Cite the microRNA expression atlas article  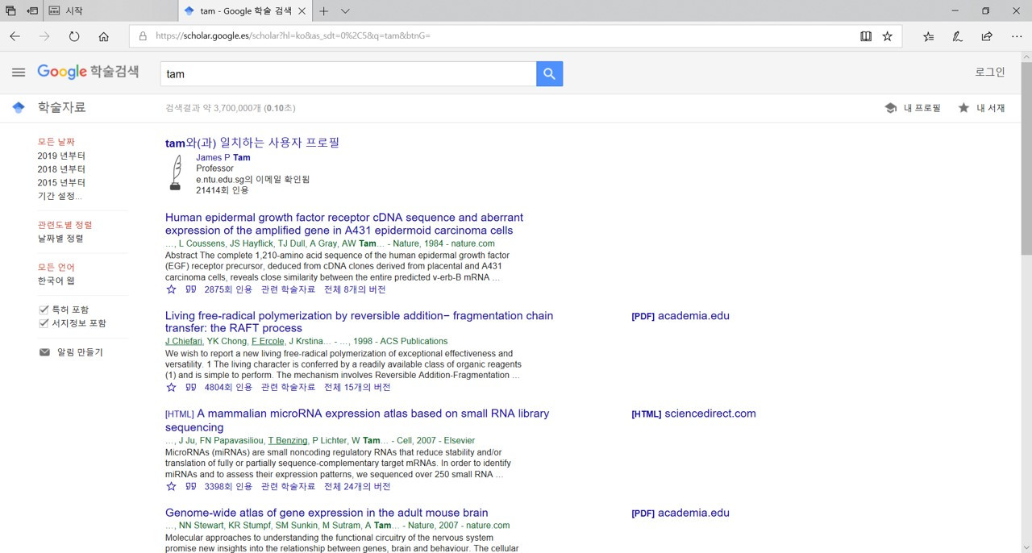pyautogui.click(x=190, y=487)
